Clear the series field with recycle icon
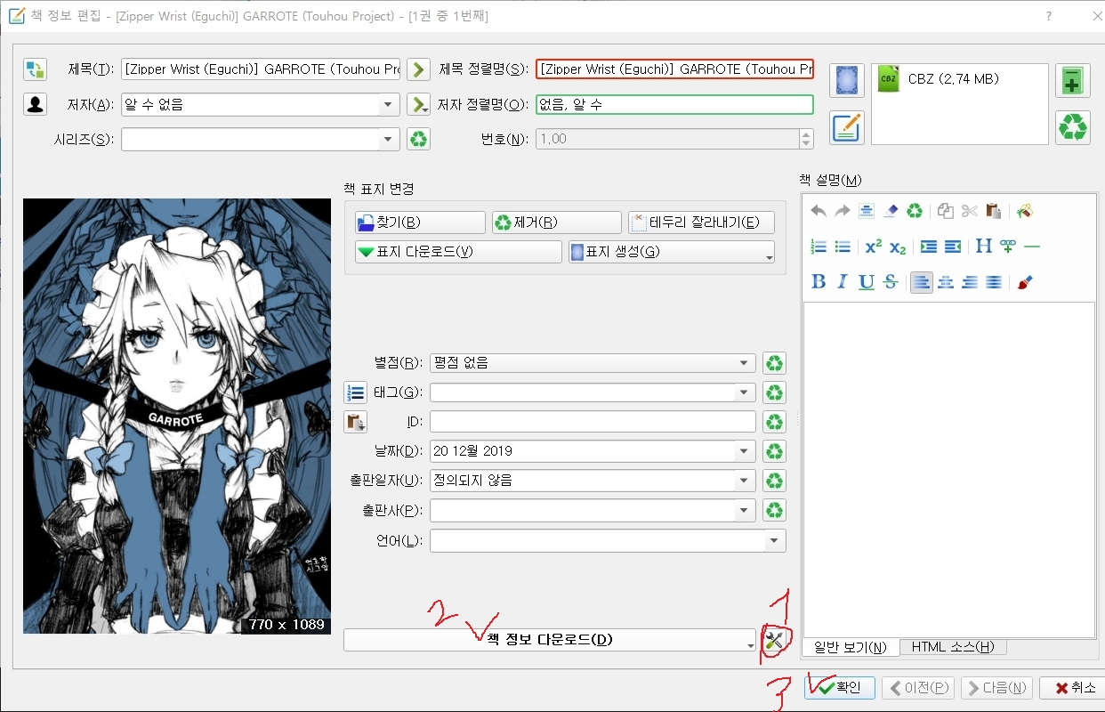 coord(418,140)
